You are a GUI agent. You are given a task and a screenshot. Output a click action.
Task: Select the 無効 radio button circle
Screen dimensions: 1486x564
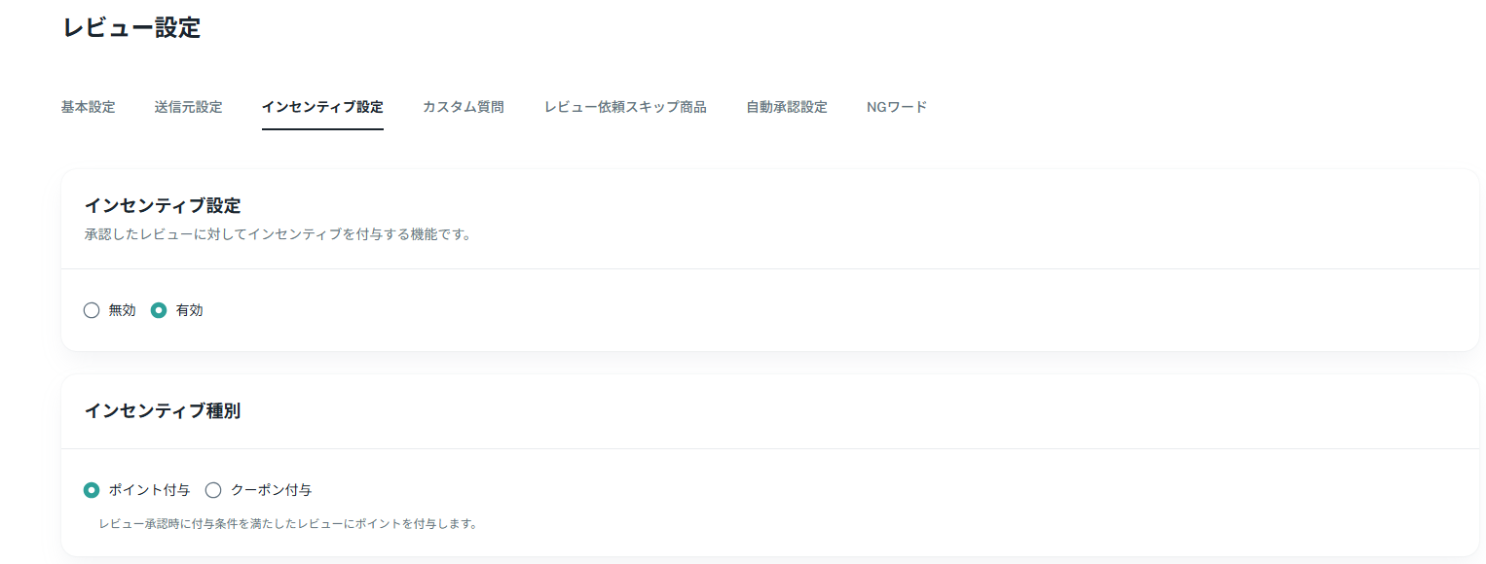click(x=92, y=310)
